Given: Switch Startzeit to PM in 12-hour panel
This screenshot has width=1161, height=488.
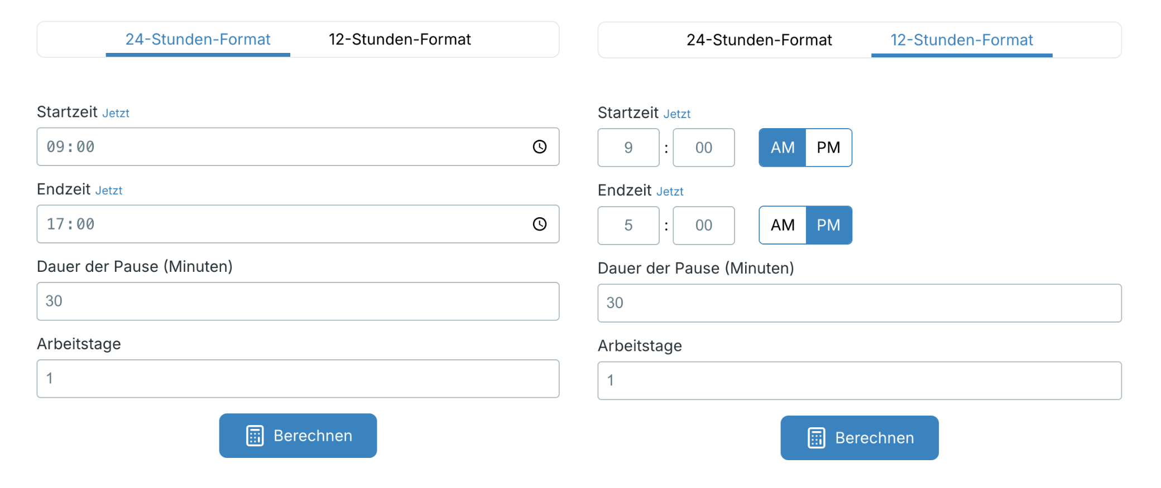Looking at the screenshot, I should click(x=829, y=148).
